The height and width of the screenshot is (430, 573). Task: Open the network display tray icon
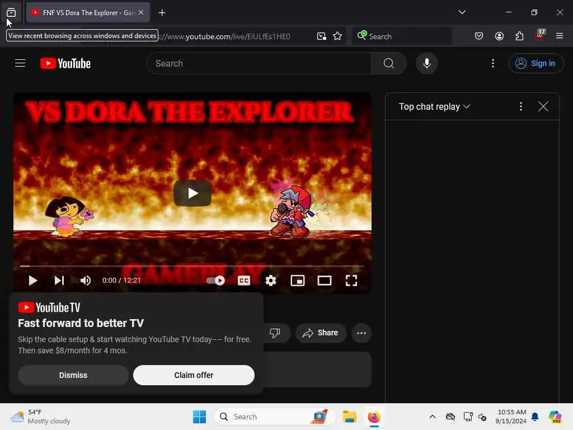468,417
